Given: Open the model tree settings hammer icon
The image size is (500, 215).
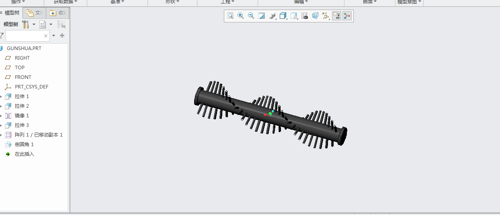Looking at the screenshot, I should tap(25, 24).
